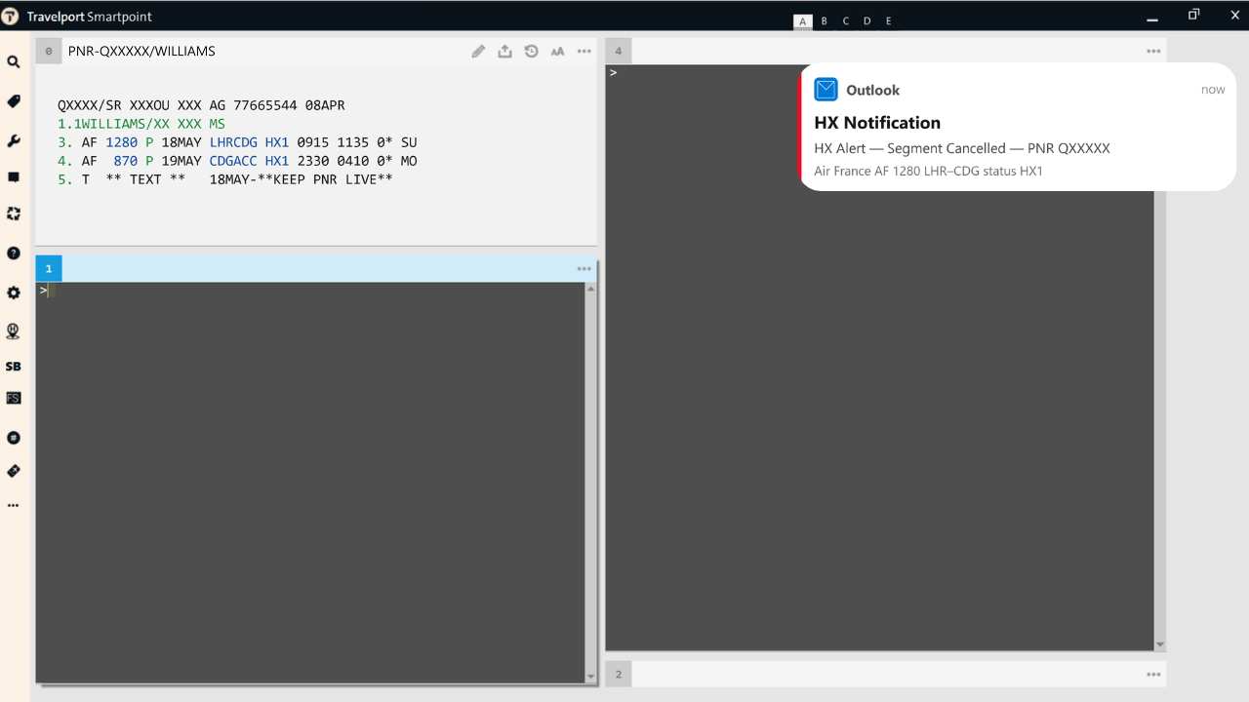
Task: Click line number 5. of text remark
Action: point(65,179)
